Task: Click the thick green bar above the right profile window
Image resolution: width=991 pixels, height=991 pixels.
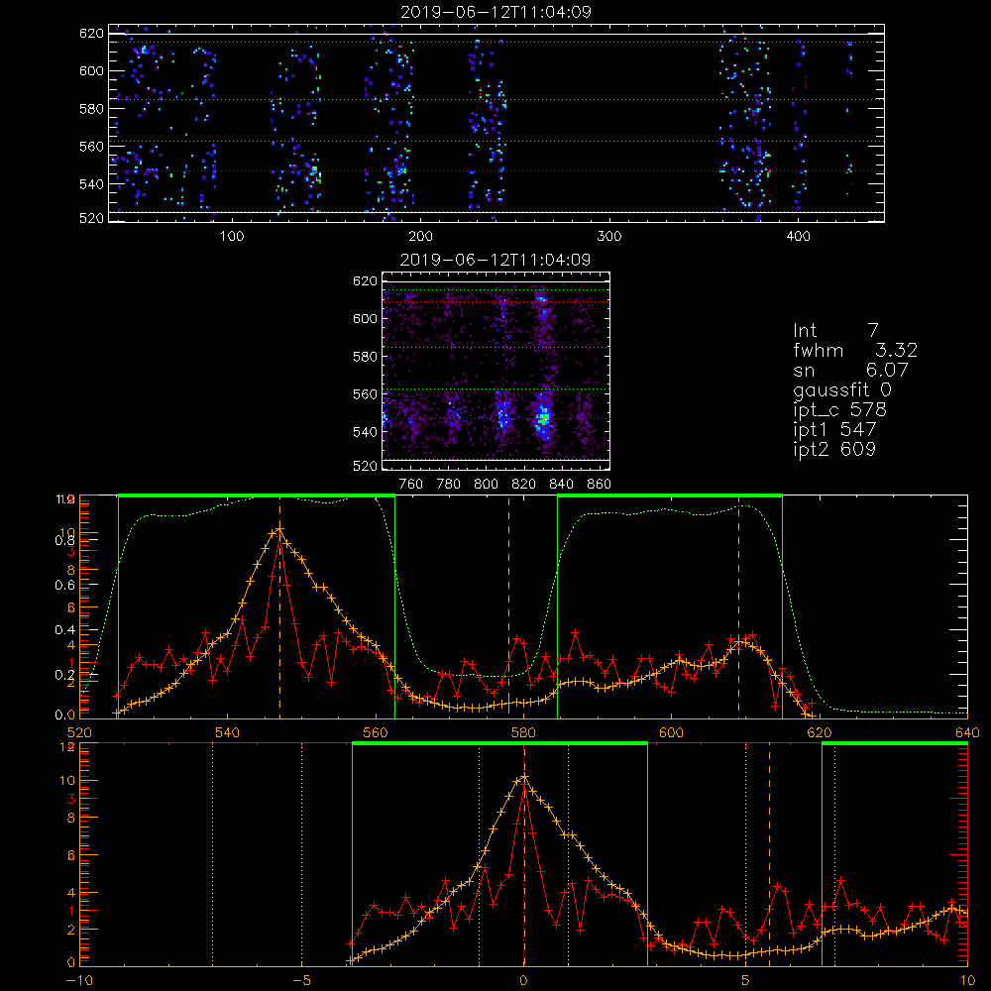Action: pos(670,495)
